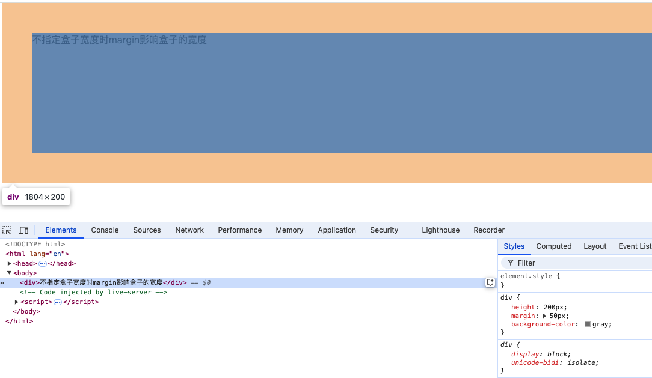
Task: Activate the inspect element picker icon
Action: [x=7, y=230]
